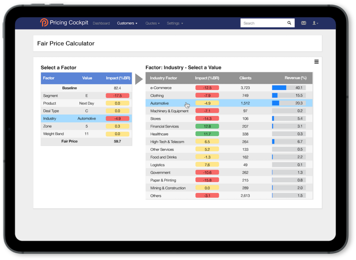The width and height of the screenshot is (356, 260).
Task: Sort by the Clients column header
Action: pos(245,78)
